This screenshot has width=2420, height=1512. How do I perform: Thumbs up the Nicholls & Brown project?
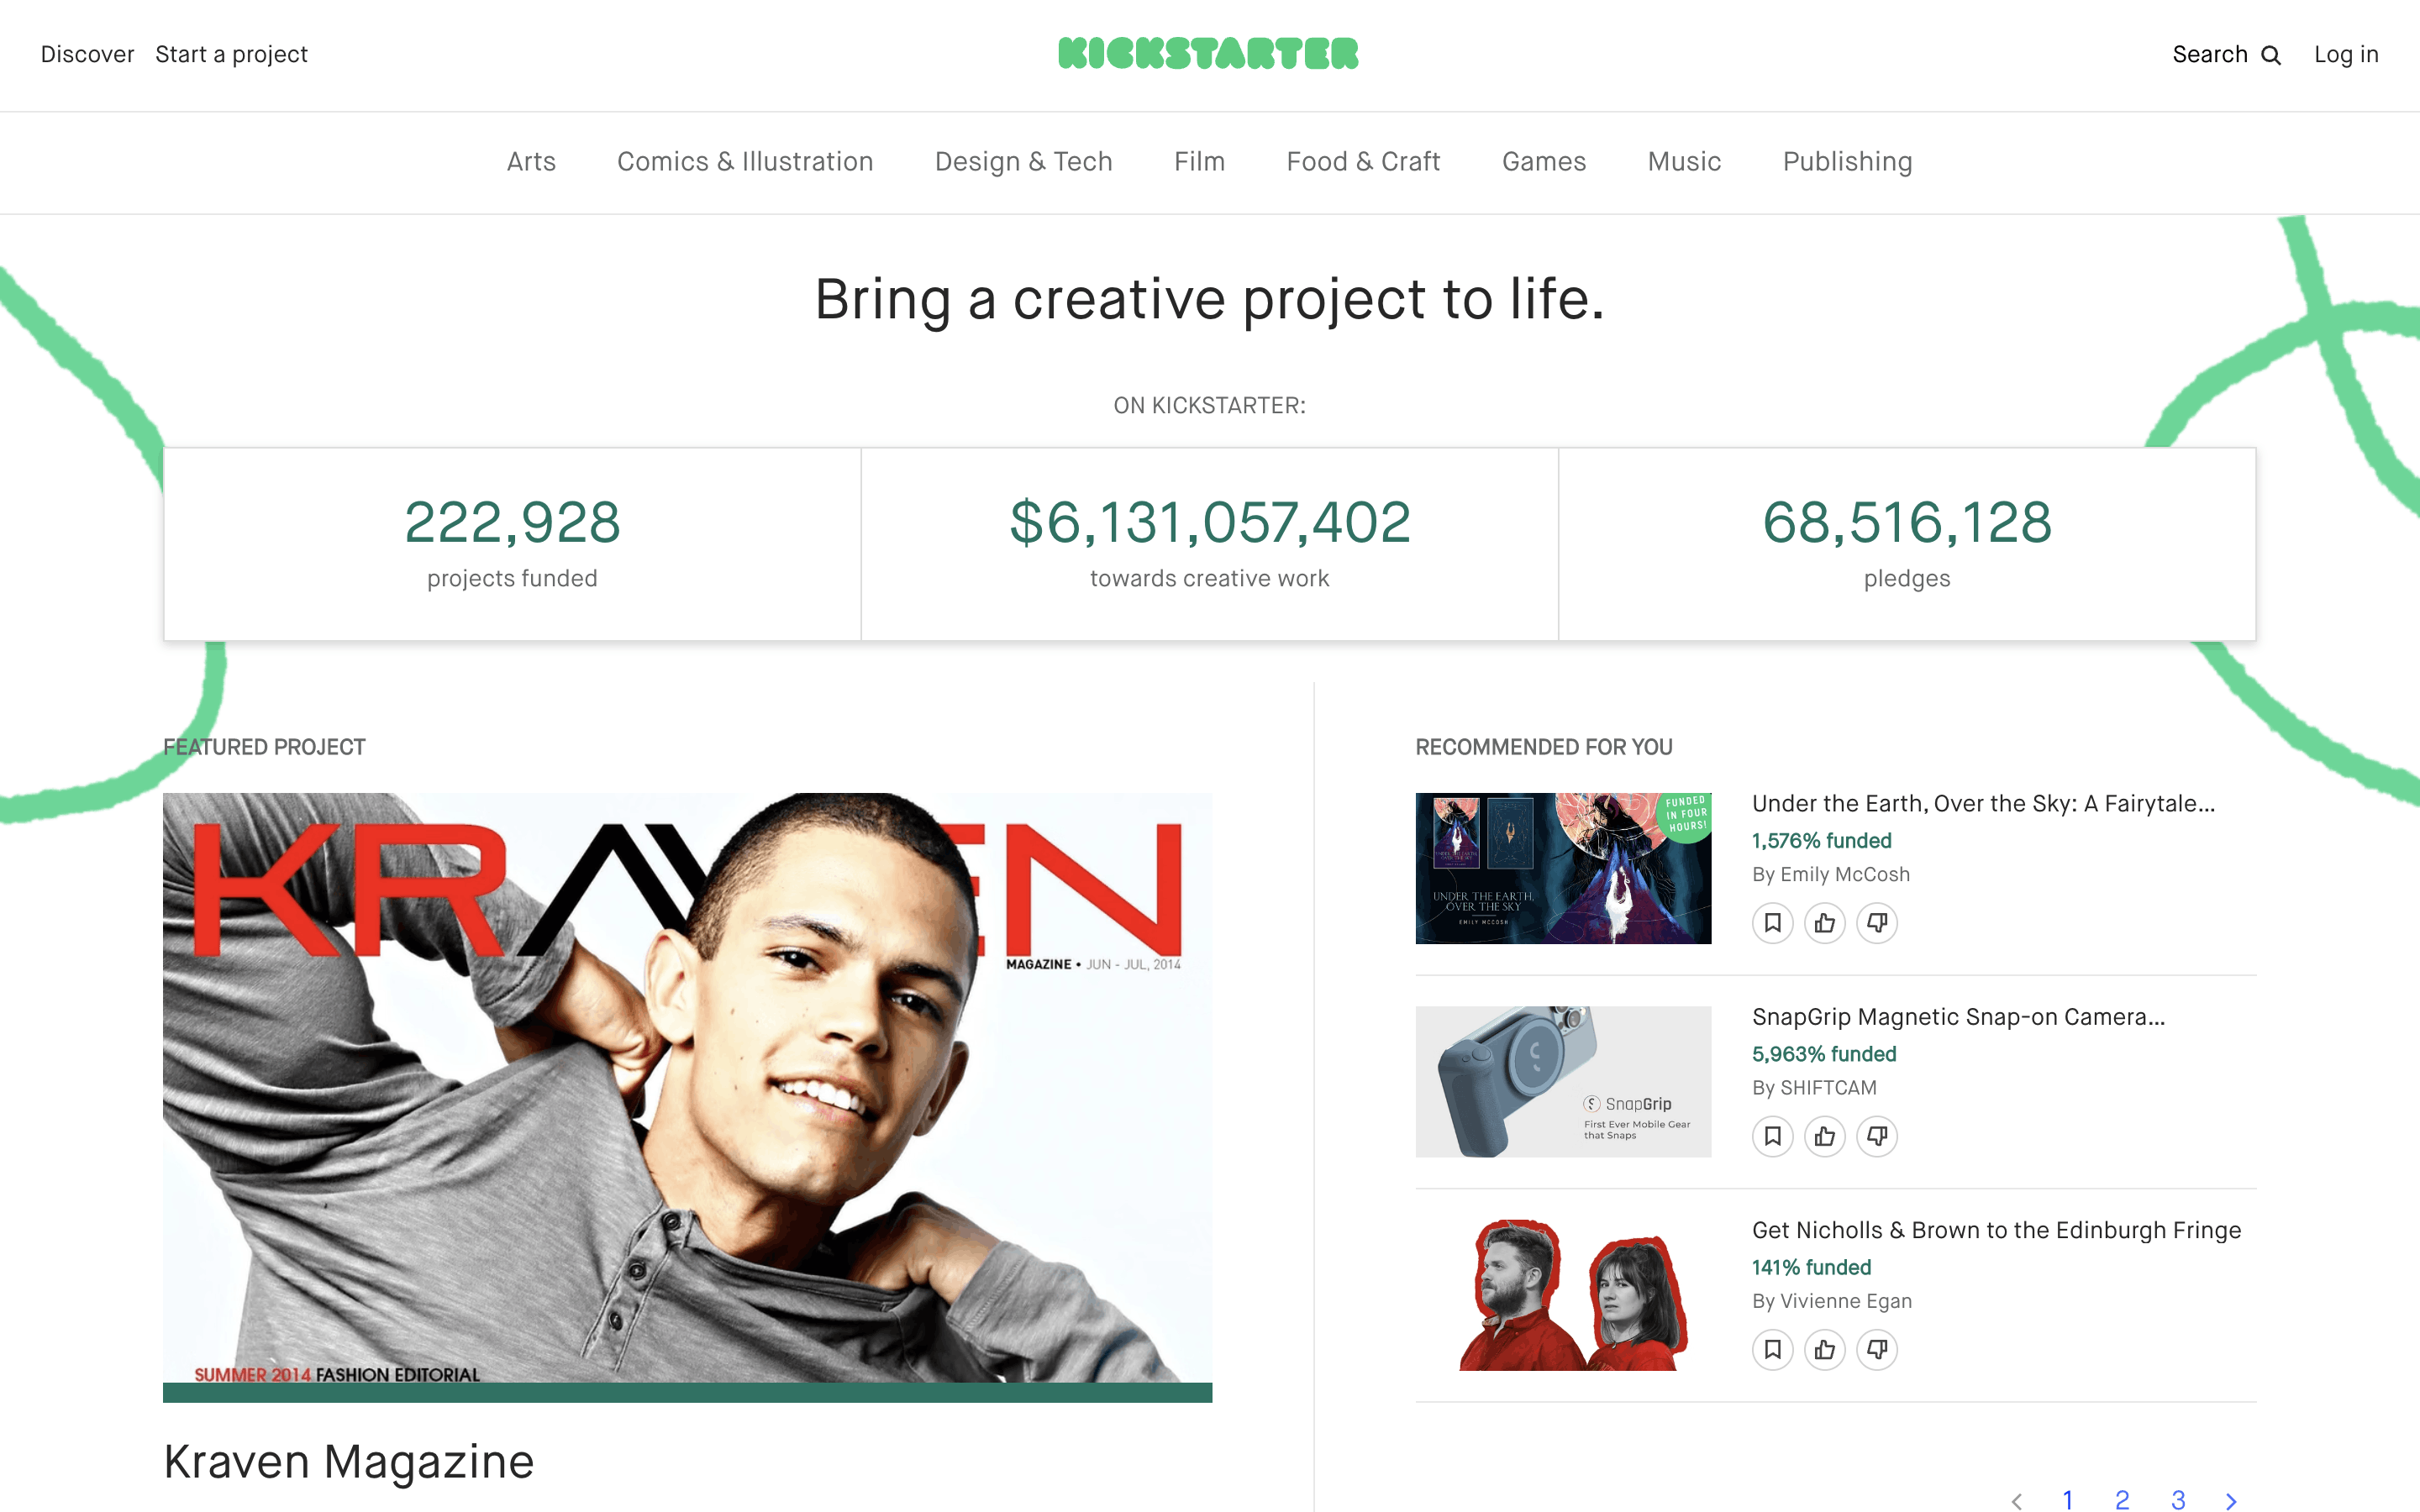[1825, 1349]
